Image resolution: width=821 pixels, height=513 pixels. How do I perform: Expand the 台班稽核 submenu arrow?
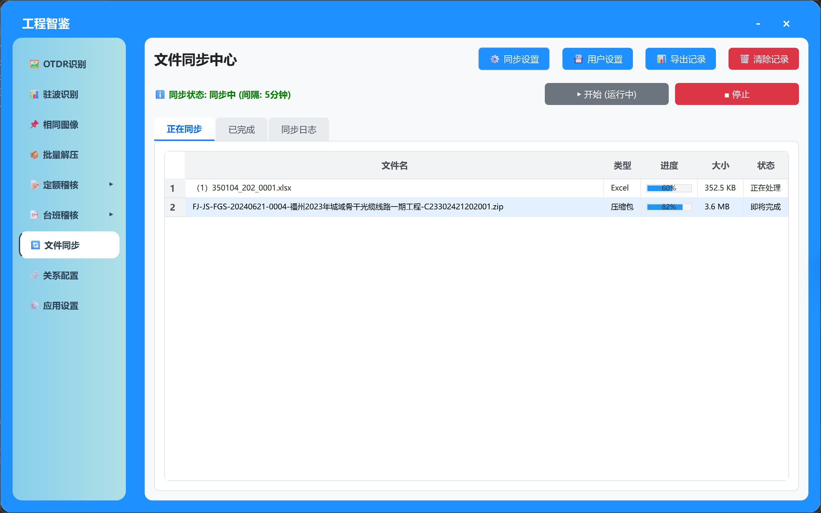[x=111, y=214]
